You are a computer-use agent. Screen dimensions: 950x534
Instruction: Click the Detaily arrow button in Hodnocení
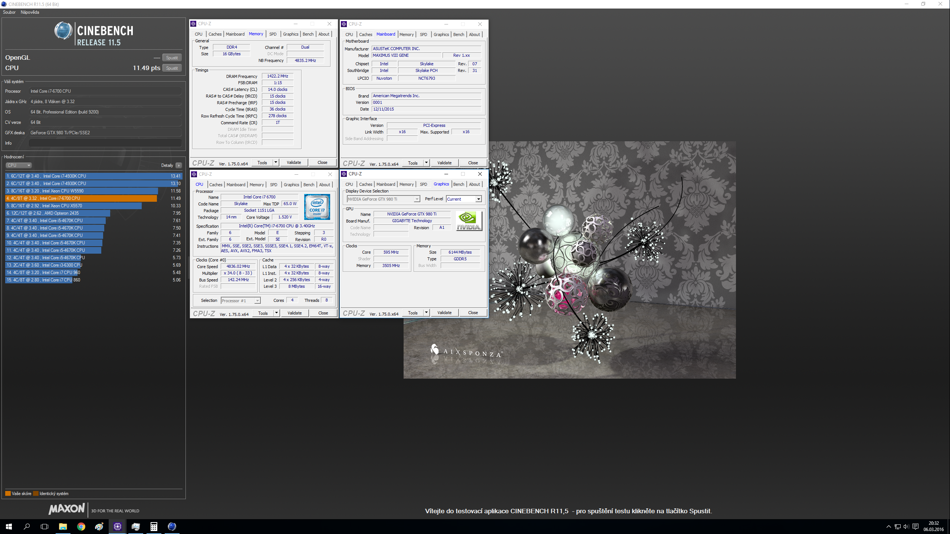point(179,165)
